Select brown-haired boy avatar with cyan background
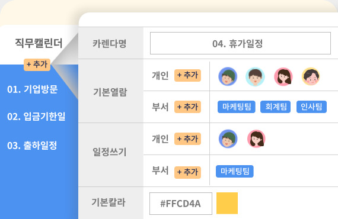Screen dimensions: 338x219 pos(255,76)
